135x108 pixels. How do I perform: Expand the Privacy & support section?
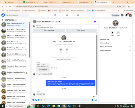click(116, 50)
